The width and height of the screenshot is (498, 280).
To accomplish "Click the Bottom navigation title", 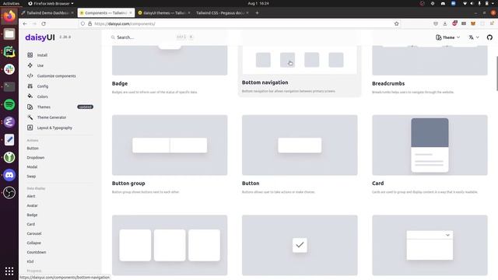I will 265,82.
